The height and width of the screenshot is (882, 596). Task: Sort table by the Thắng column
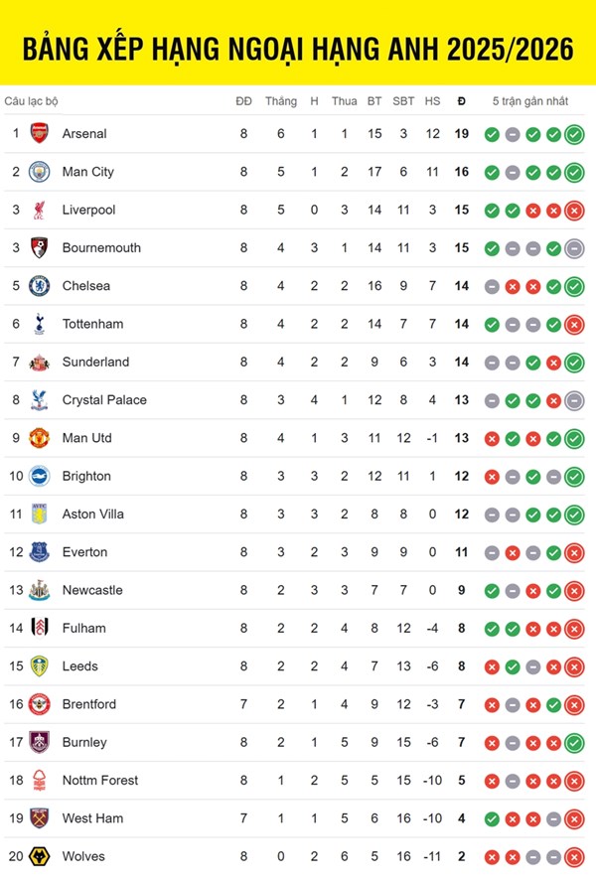281,101
